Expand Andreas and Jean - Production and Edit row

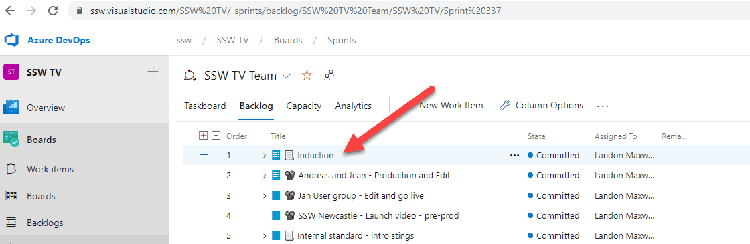click(264, 176)
